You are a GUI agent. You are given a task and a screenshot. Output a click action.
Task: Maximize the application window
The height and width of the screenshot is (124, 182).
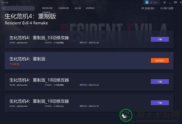pyautogui.click(x=175, y=2)
